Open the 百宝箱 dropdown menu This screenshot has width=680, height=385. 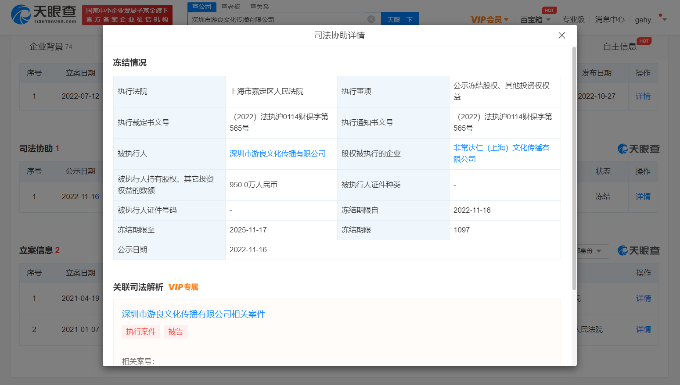point(535,20)
